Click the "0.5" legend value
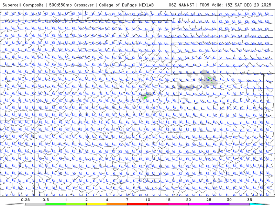 tap(46, 200)
